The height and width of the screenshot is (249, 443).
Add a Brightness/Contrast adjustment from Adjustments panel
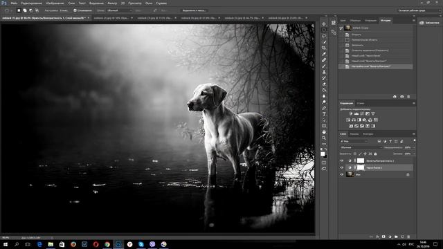[351, 113]
